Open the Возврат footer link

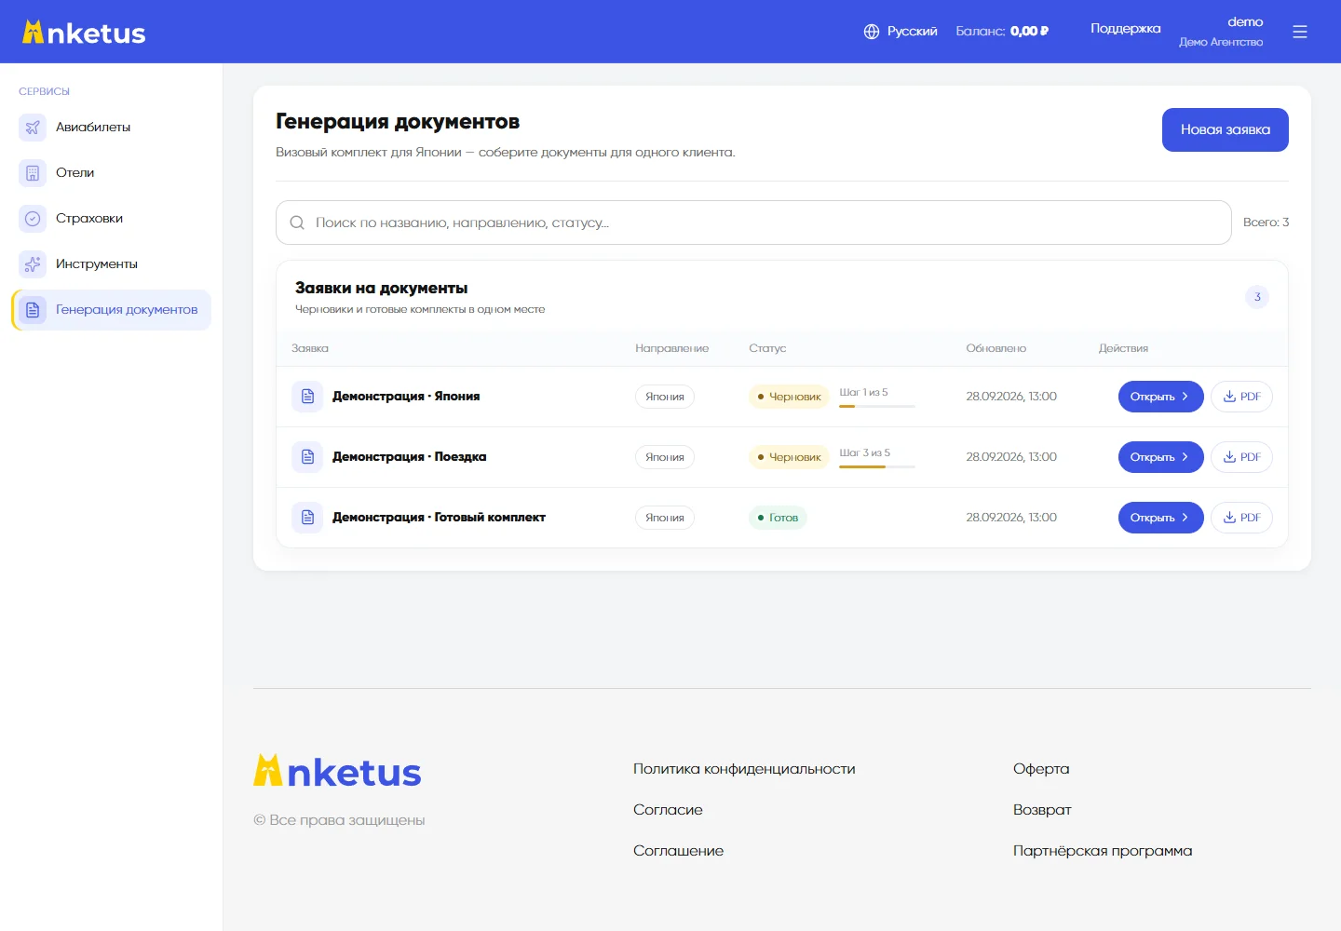tap(1042, 810)
